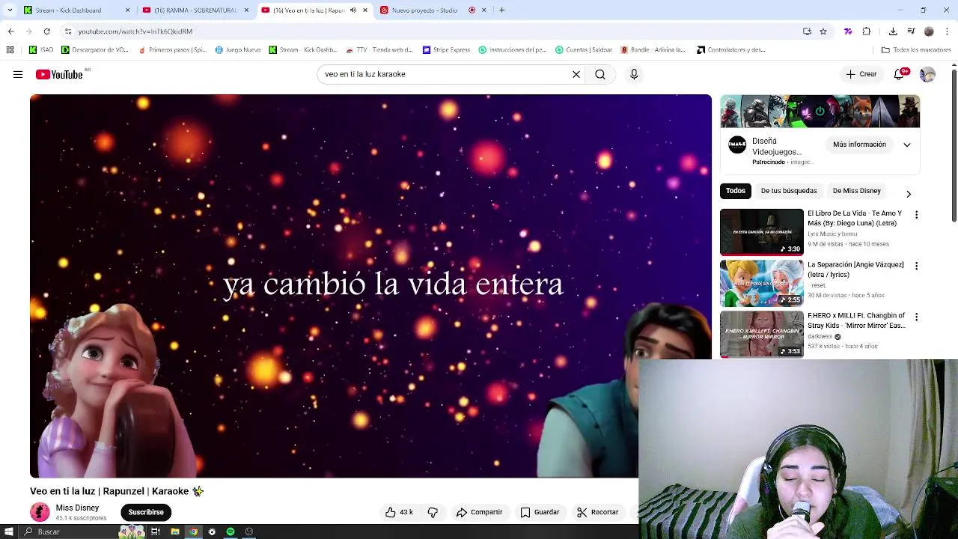The image size is (958, 539).
Task: Select the Todos filter chip
Action: pyautogui.click(x=735, y=191)
